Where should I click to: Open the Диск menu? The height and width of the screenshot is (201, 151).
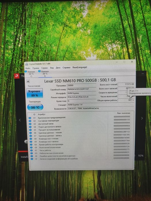(58, 68)
